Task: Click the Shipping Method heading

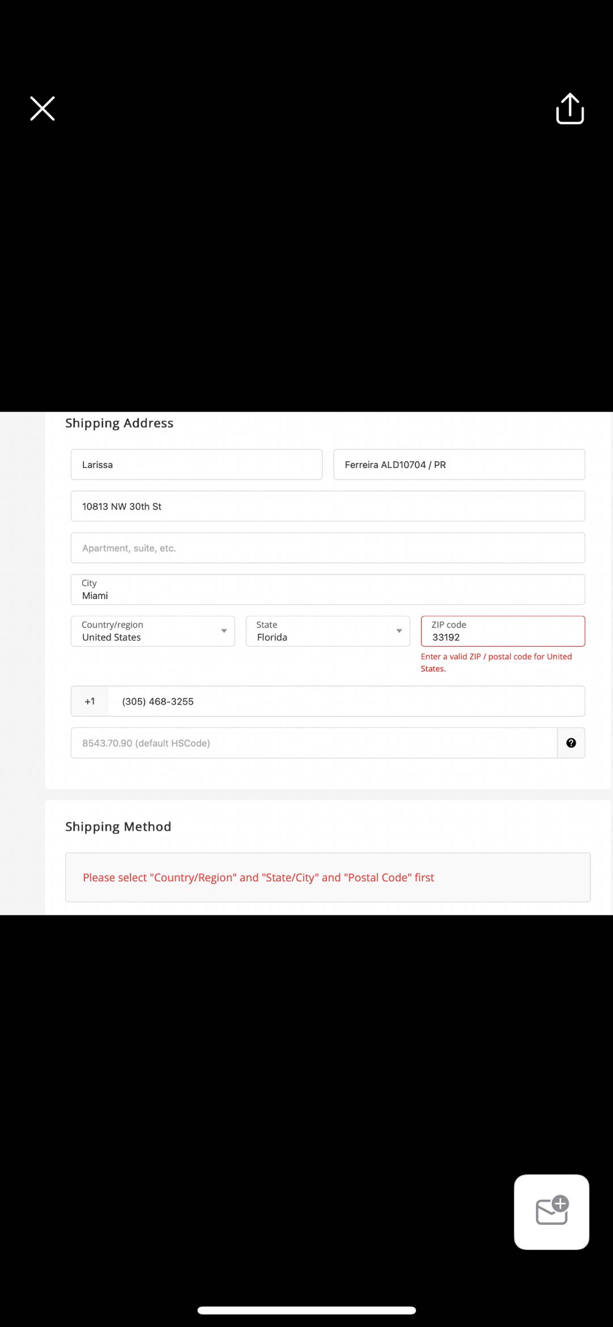Action: [x=118, y=827]
